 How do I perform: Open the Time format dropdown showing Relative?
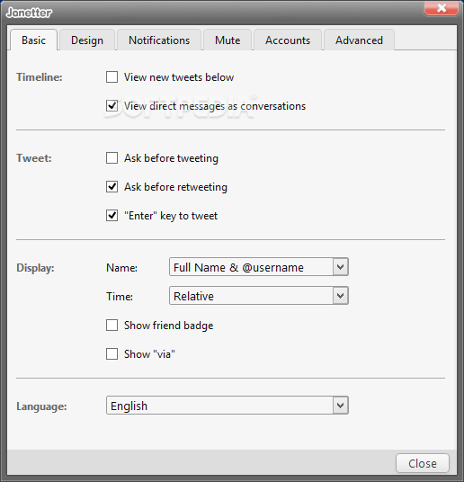point(259,296)
